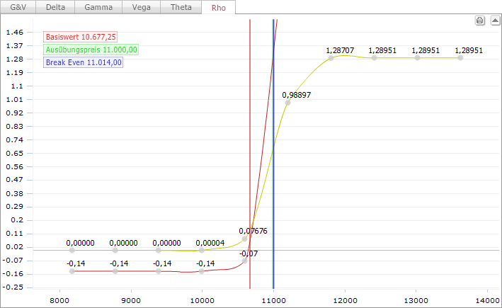Viewport: 502px width, 308px height.
Task: Show the Vega chart tab
Action: tap(141, 8)
